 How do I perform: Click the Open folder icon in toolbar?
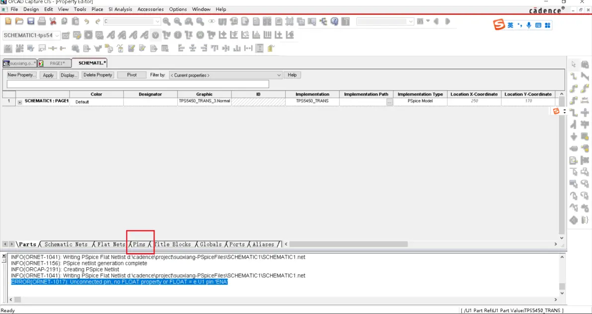click(x=19, y=21)
